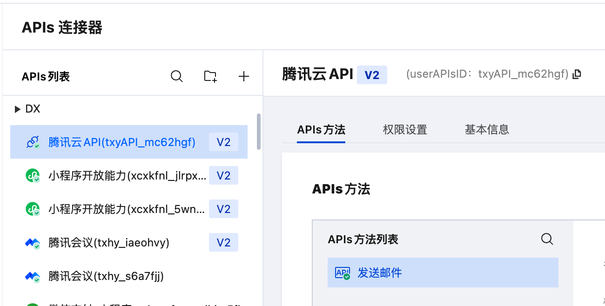
Task: Click the V2 badge next to 腾讯云 API title
Action: tap(372, 75)
